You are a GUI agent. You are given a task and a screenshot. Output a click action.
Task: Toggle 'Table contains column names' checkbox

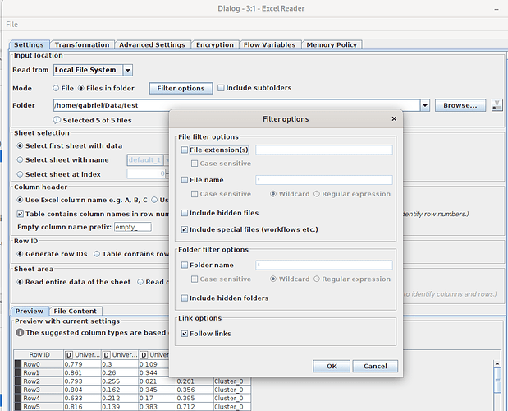point(20,214)
